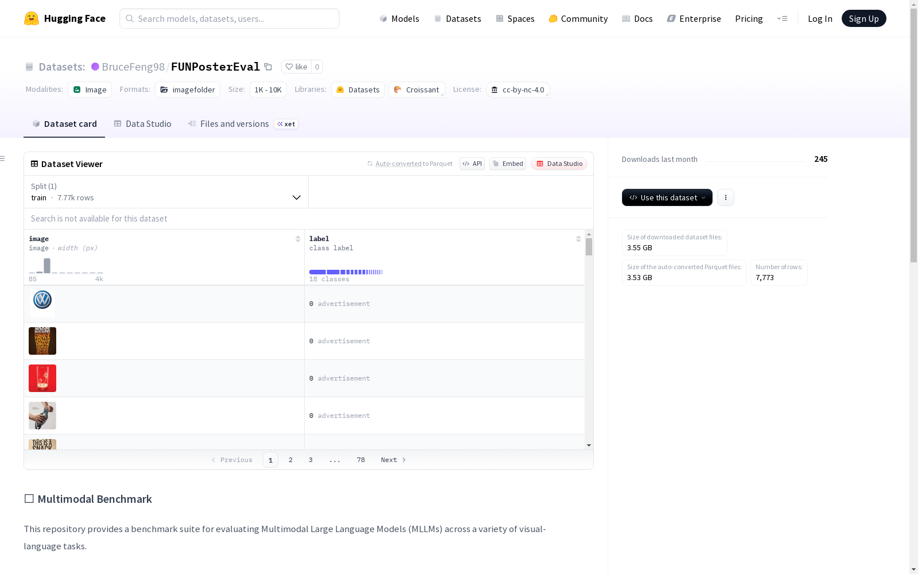Viewport: 918px width, 574px height.
Task: Copy dataset name with the copy icon
Action: point(268,67)
